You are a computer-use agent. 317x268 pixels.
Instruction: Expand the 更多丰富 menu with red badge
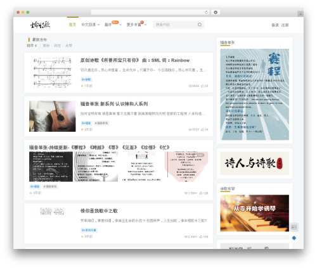pyautogui.click(x=136, y=25)
